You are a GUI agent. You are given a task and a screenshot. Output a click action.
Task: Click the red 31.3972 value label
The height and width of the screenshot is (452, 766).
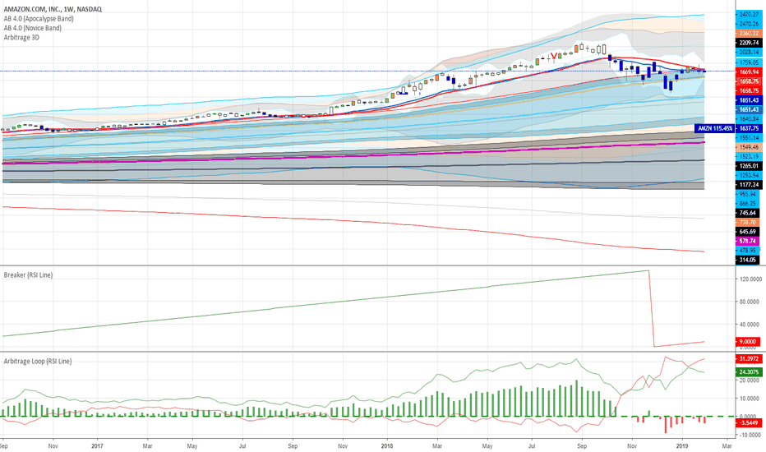point(749,358)
